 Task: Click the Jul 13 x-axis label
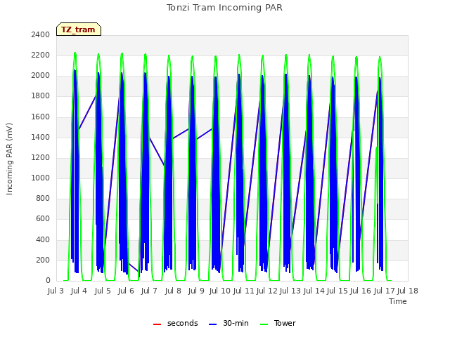[x=290, y=291]
